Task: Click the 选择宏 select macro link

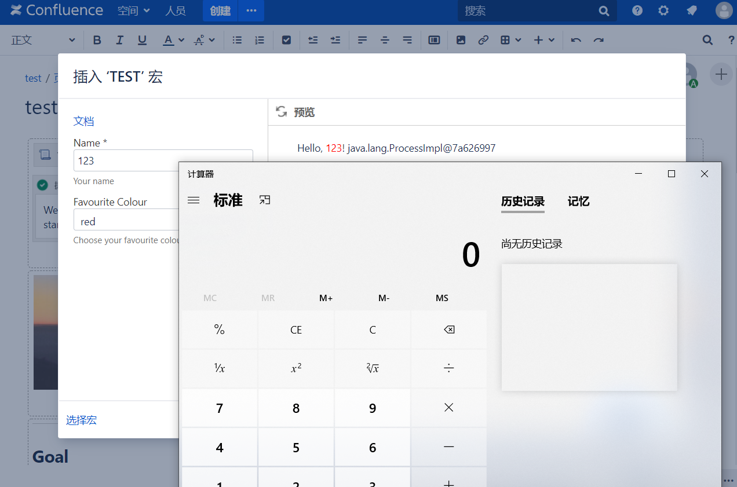Action: (x=81, y=420)
